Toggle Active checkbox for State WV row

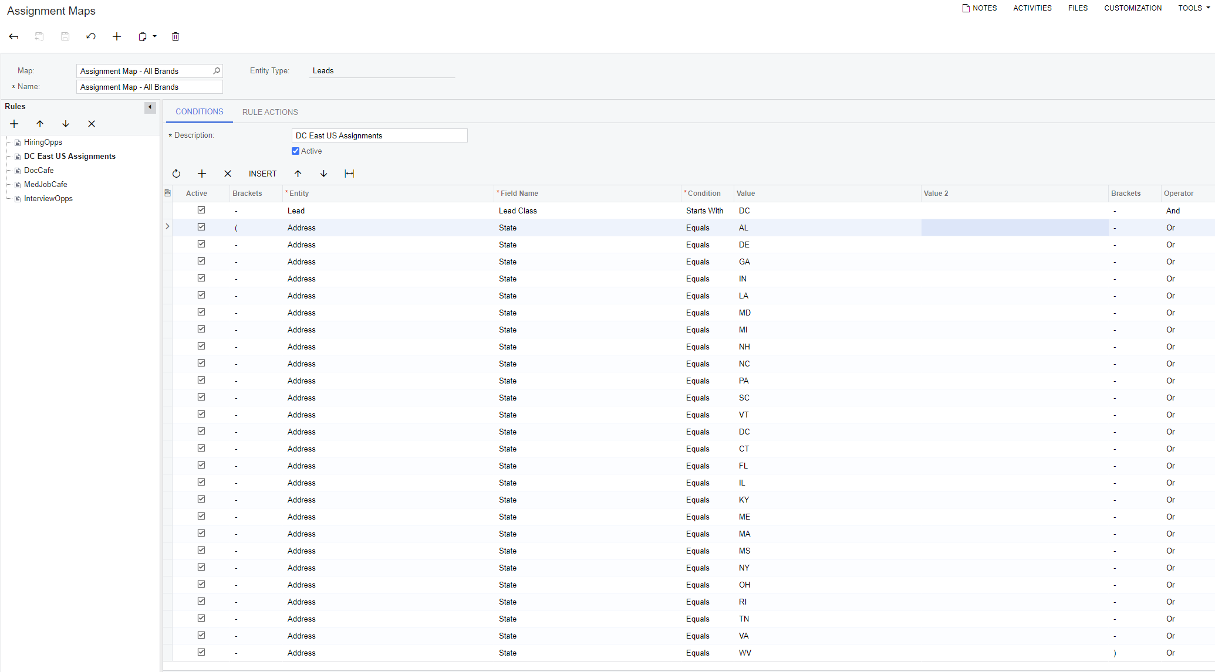click(x=201, y=652)
